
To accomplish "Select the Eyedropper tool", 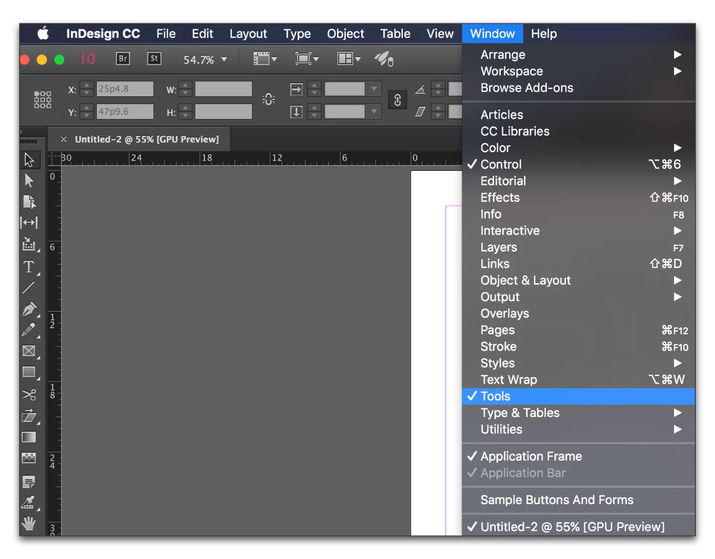I will click(29, 502).
